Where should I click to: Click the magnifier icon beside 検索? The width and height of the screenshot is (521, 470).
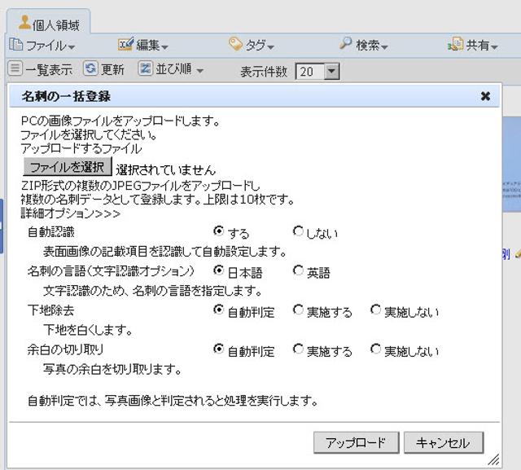point(345,43)
